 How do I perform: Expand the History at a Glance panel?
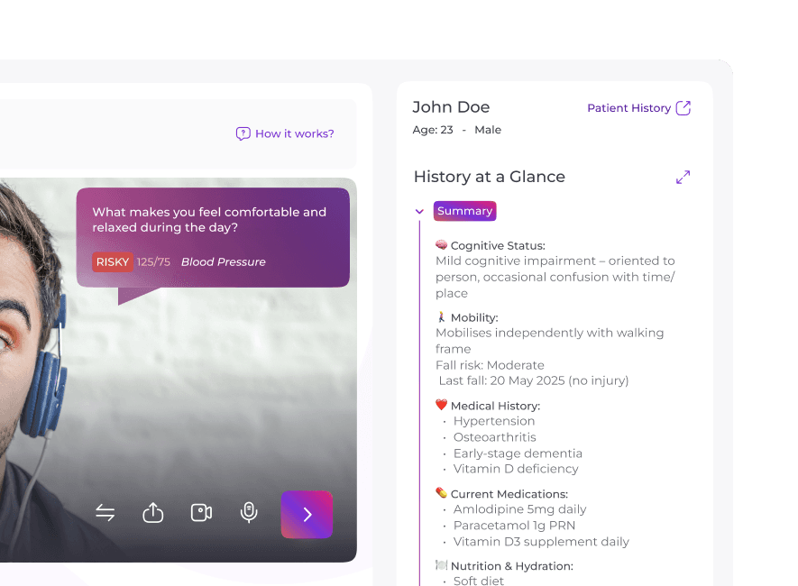click(683, 177)
